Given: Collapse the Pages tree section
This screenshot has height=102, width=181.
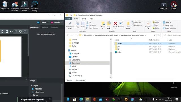Looking at the screenshot, I should (x=31, y=86).
